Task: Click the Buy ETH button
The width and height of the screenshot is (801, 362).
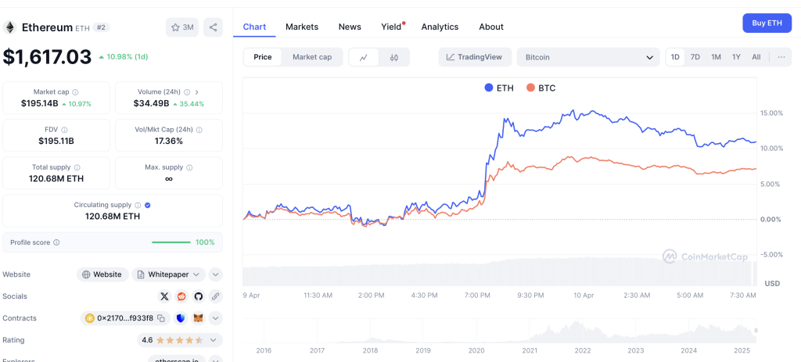Action: [767, 23]
